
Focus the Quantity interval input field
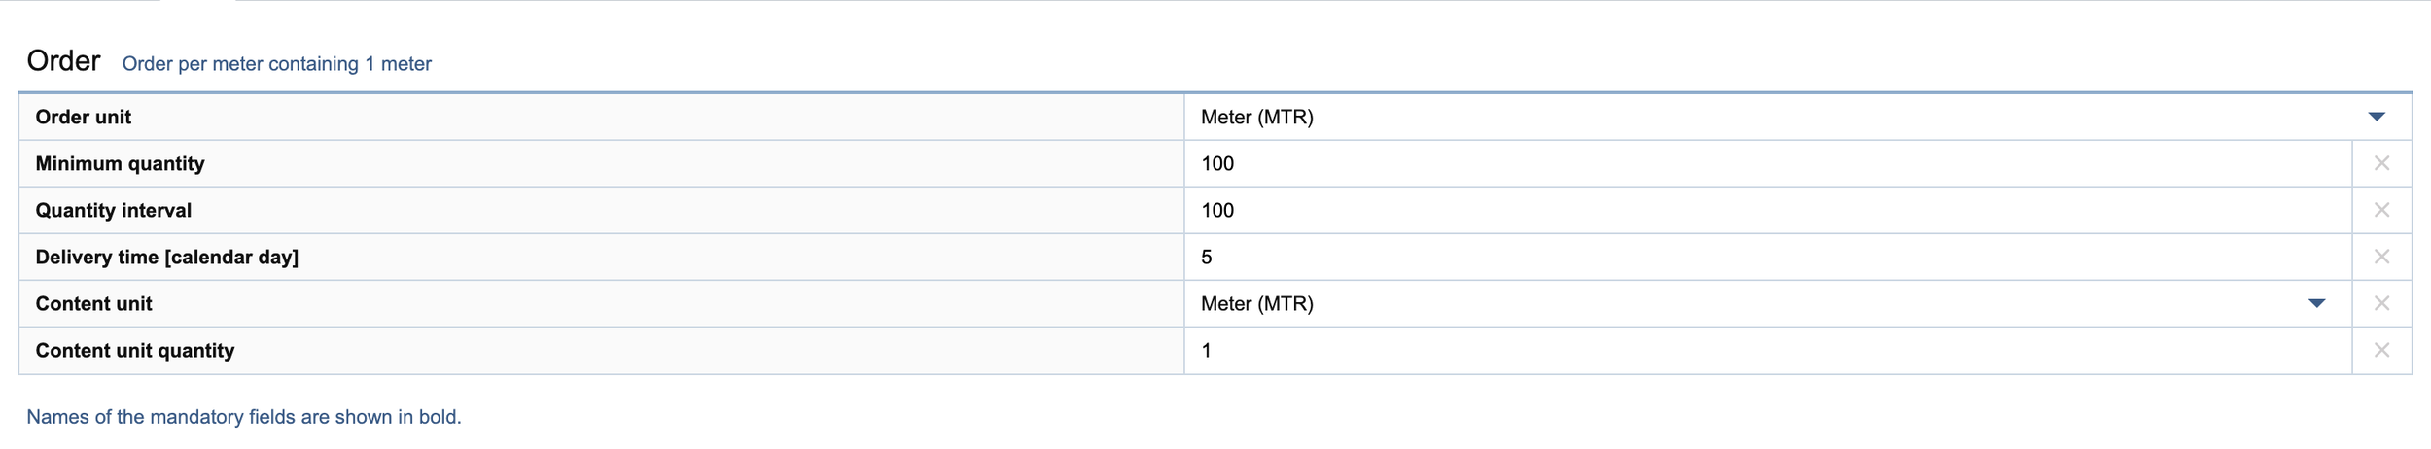[1767, 210]
